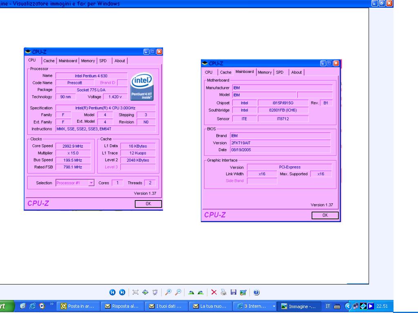Go to the previous image

coord(113,292)
